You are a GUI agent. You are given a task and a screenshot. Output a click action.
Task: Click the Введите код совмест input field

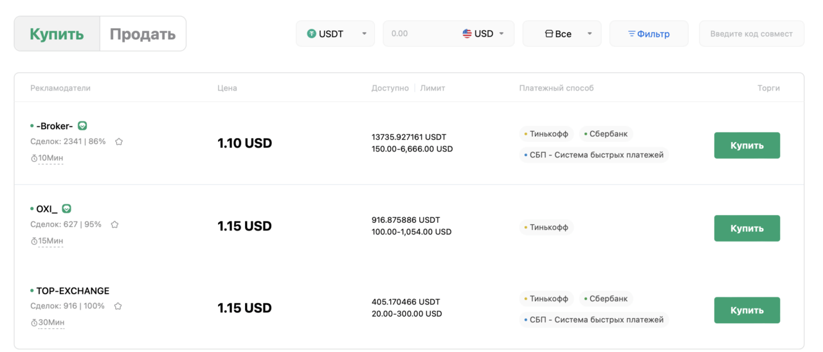point(752,33)
